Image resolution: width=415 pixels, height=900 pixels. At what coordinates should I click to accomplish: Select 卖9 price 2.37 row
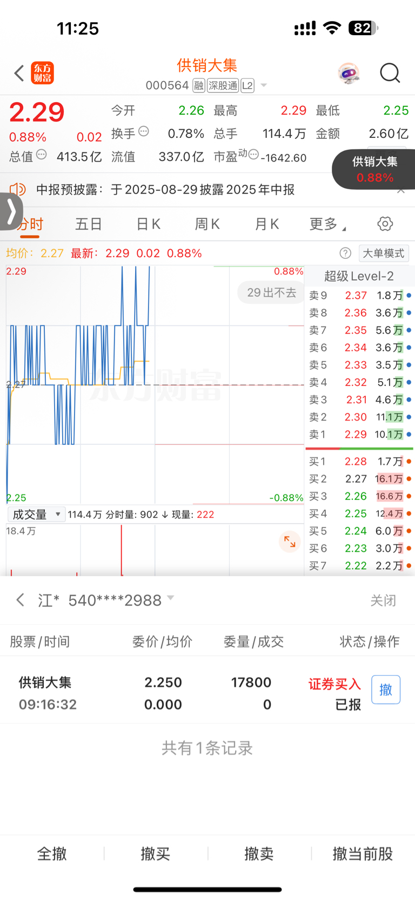pyautogui.click(x=360, y=296)
